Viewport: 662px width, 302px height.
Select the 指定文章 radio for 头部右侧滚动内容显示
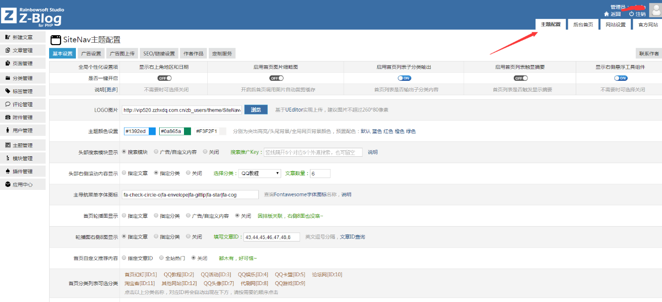(124, 173)
